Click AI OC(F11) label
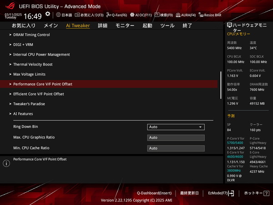273x205 pixels. tap(143, 15)
